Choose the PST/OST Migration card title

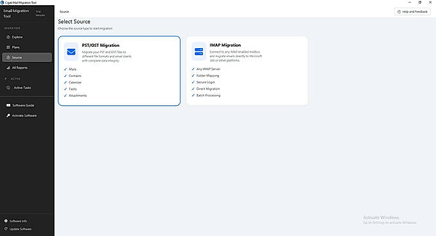pos(101,46)
